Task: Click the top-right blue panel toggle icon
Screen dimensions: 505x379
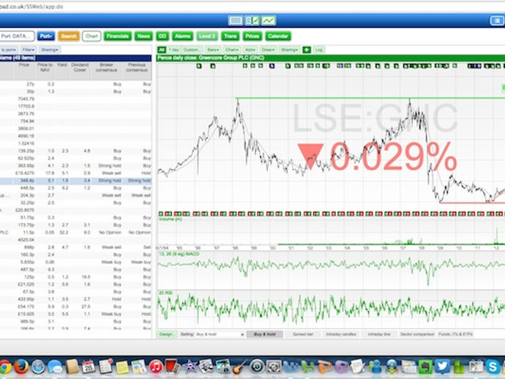Action: tap(497, 20)
